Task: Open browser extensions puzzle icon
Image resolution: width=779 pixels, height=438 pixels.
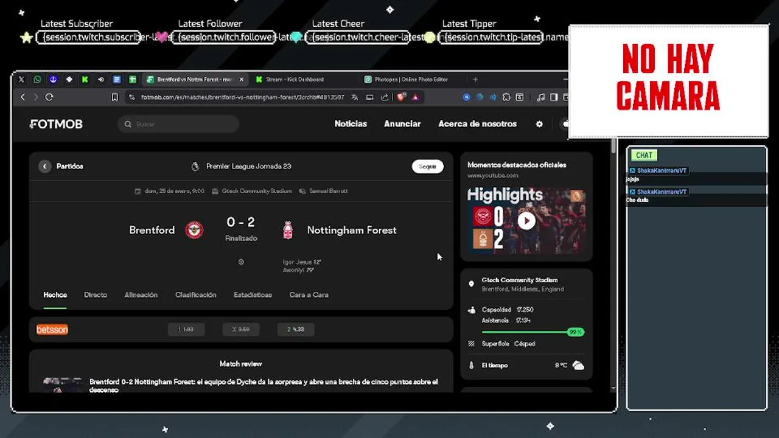Action: tap(506, 97)
